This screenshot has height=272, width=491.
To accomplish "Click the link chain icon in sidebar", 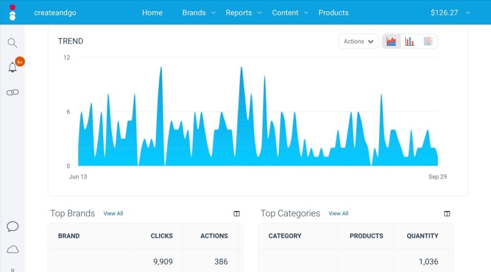I will [12, 92].
